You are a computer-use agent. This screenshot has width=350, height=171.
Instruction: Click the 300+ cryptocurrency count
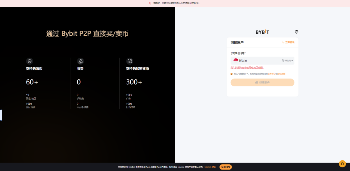(x=134, y=82)
